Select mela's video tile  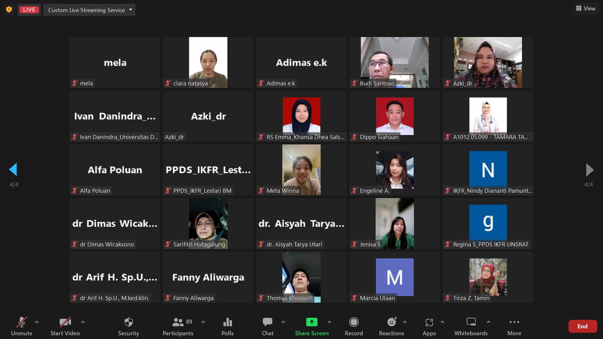115,62
